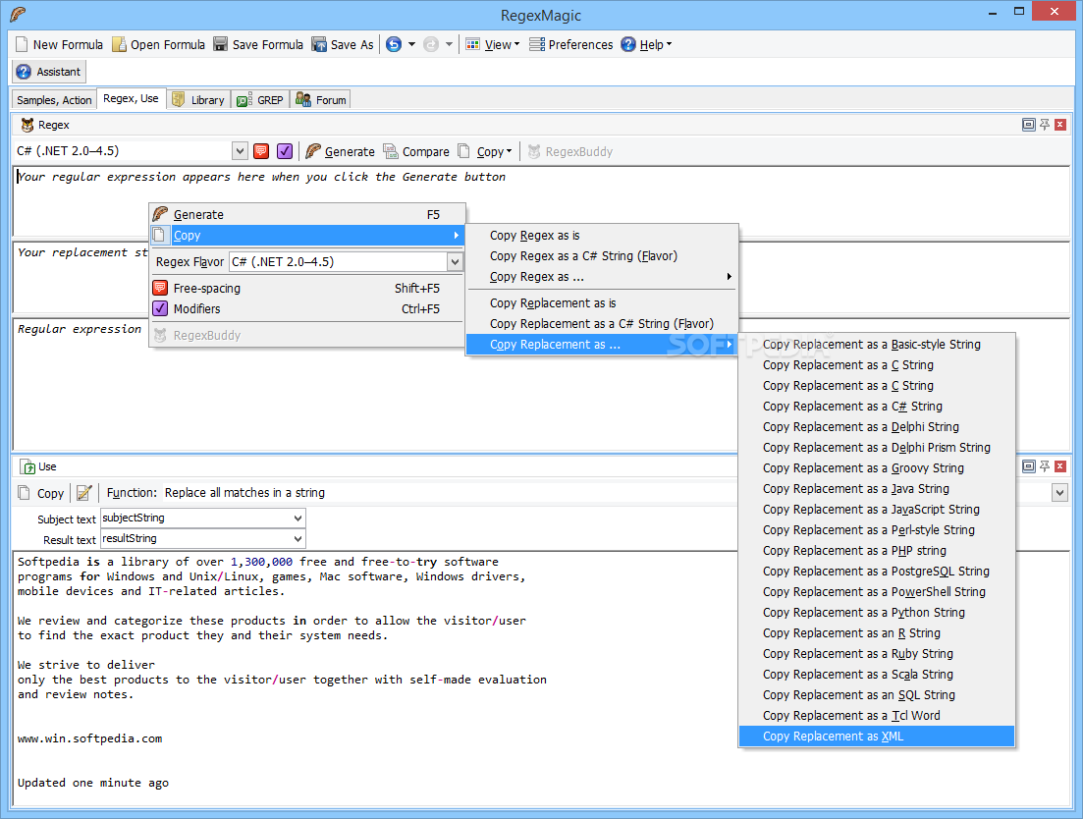
Task: Click Copy in the Use panel toolbar
Action: tap(41, 493)
